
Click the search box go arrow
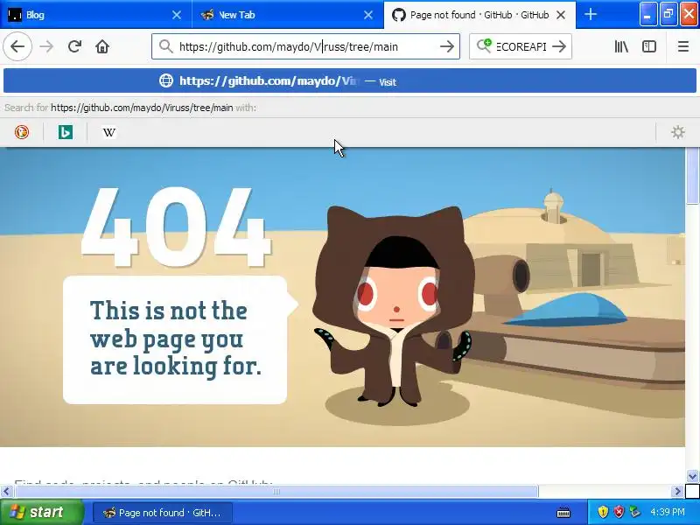(559, 46)
